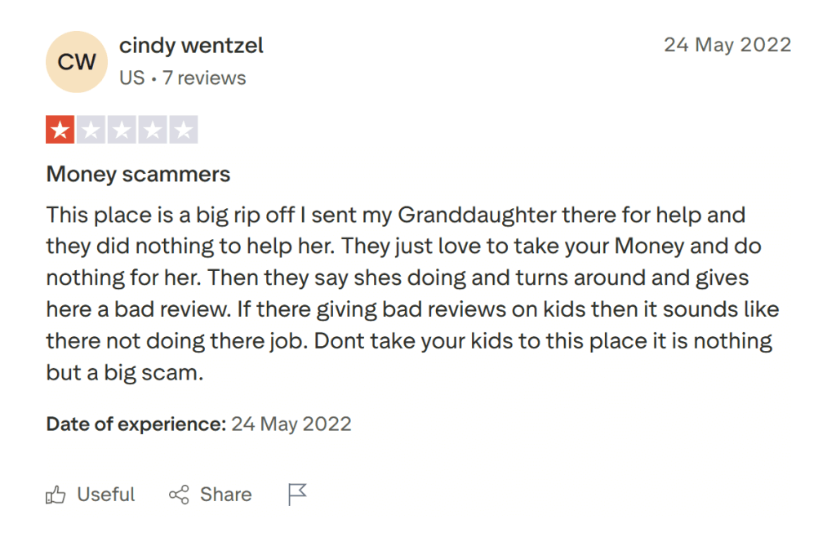Click the fifth grey rating star

coord(183,130)
